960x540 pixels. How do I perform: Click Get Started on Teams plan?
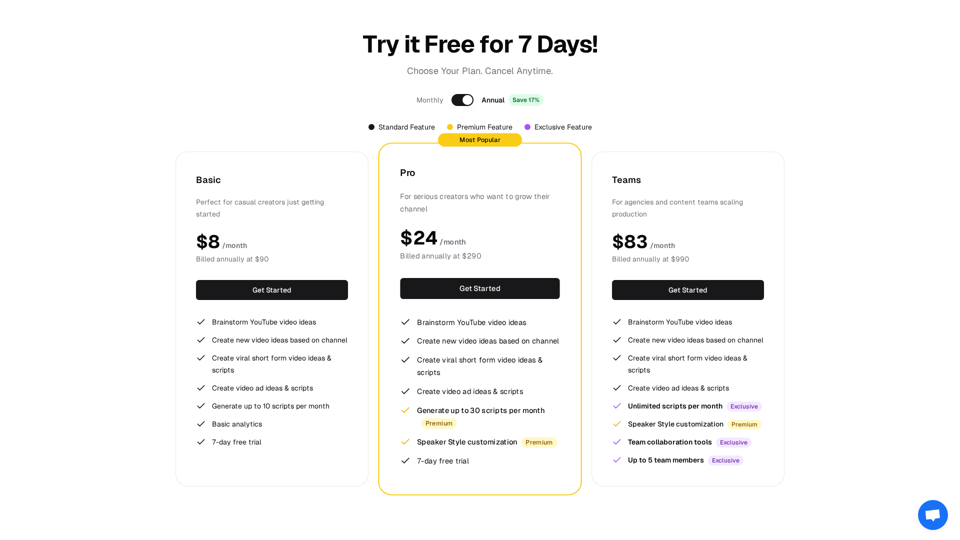(x=687, y=290)
